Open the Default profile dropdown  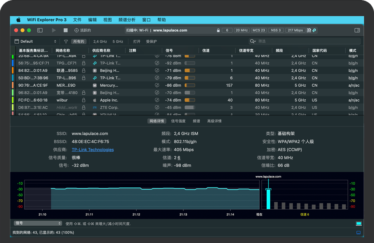(x=35, y=41)
